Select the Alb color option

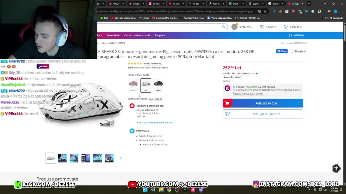(146, 85)
